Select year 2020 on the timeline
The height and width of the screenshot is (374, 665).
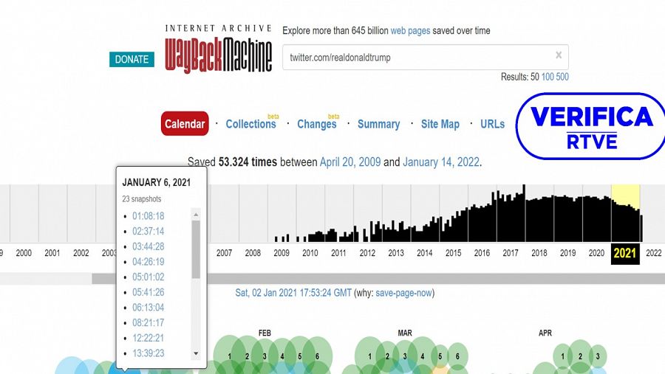596,253
